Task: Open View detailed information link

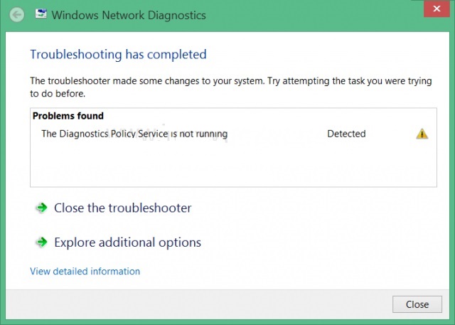Action: pyautogui.click(x=85, y=271)
